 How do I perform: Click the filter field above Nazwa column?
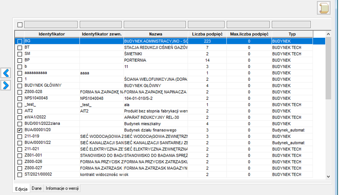155,24
